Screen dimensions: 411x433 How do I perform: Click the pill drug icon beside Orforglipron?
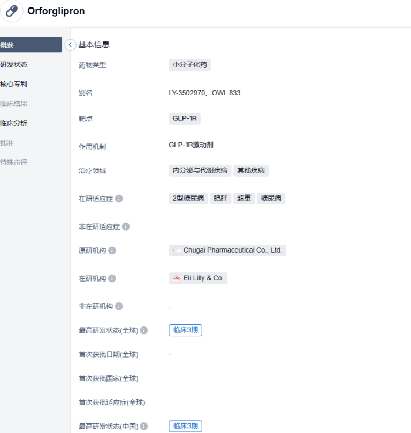(11, 11)
